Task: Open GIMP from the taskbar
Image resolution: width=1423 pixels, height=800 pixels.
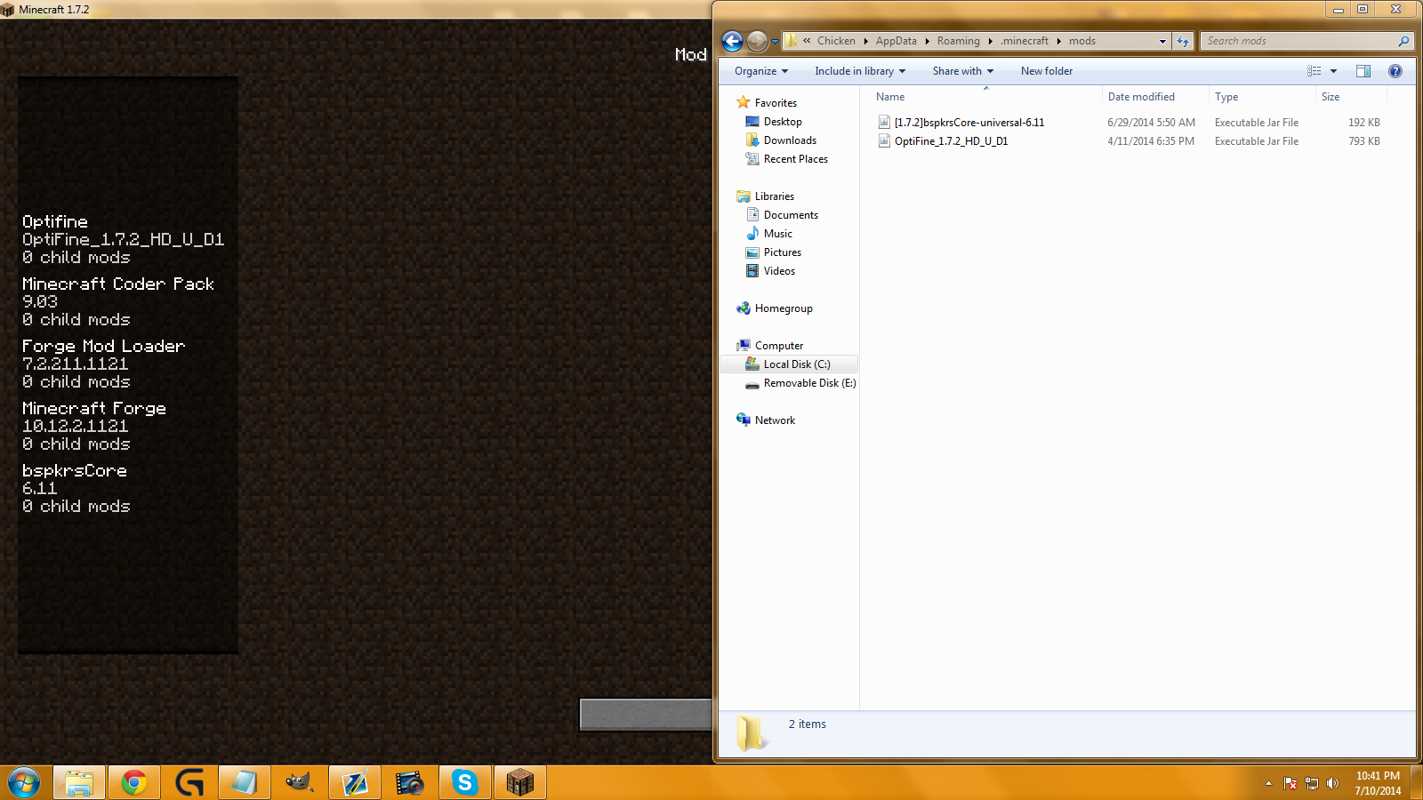Action: [300, 783]
